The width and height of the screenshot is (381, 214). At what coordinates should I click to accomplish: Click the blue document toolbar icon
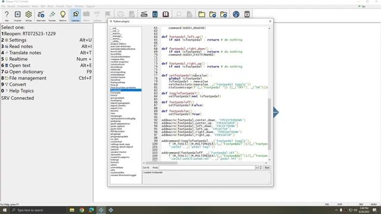pos(155,14)
